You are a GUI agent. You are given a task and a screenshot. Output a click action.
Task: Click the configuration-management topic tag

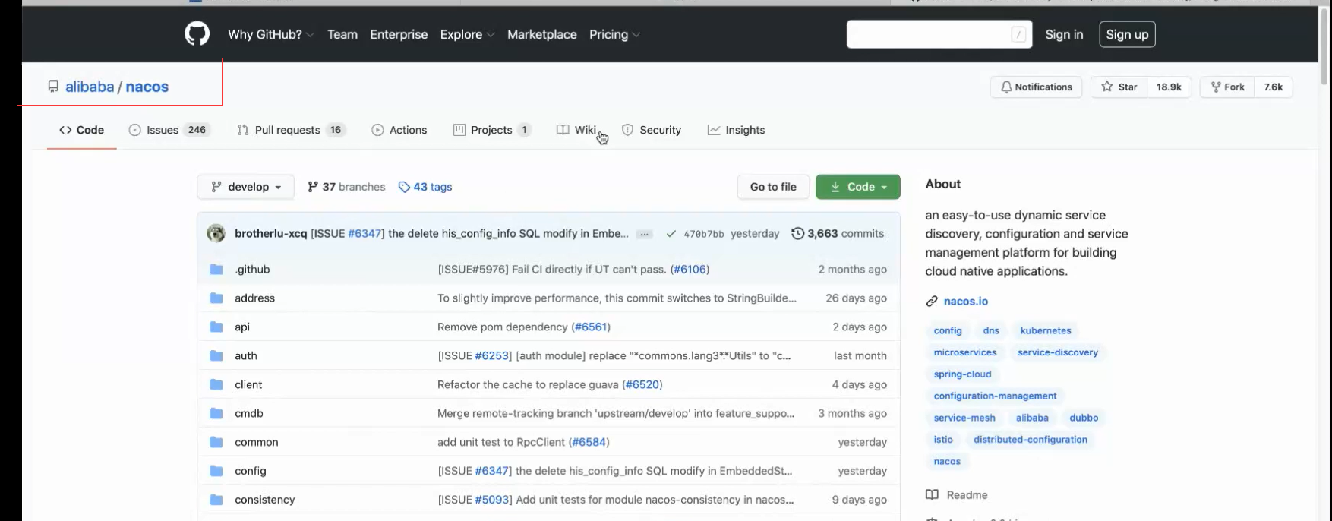click(995, 396)
